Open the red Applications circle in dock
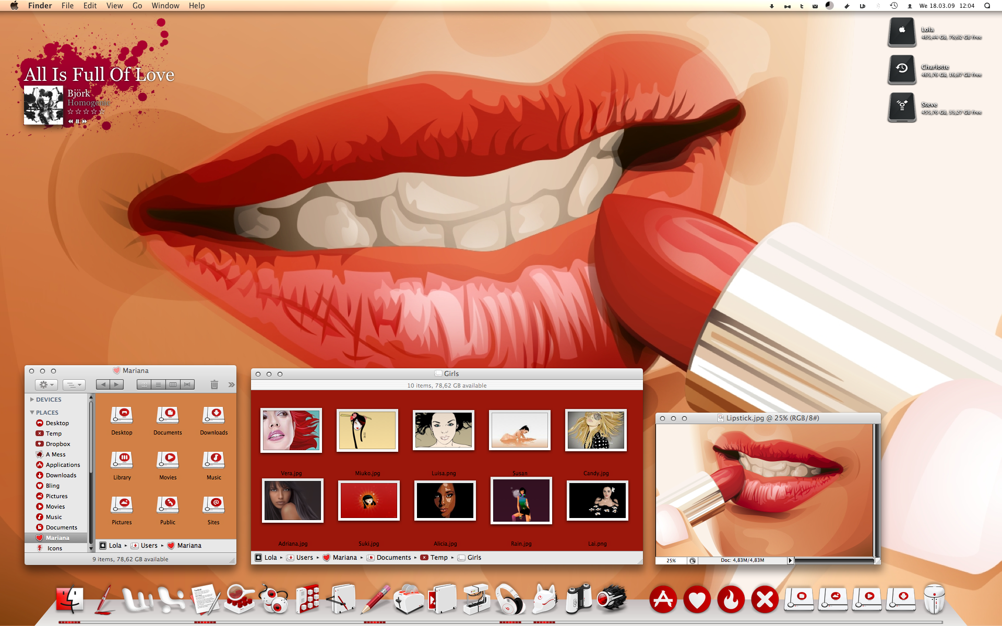 [x=663, y=600]
